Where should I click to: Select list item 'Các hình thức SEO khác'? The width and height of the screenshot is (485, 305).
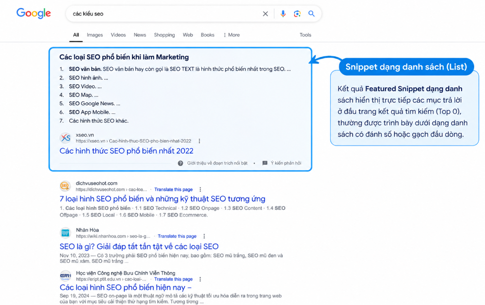point(99,121)
